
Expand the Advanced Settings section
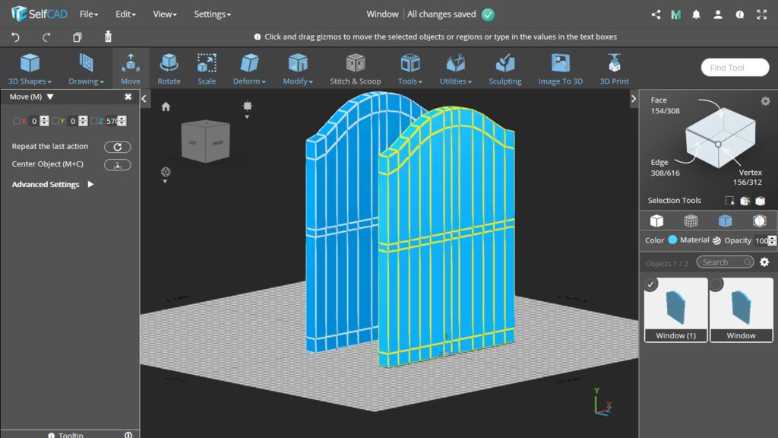click(x=90, y=184)
